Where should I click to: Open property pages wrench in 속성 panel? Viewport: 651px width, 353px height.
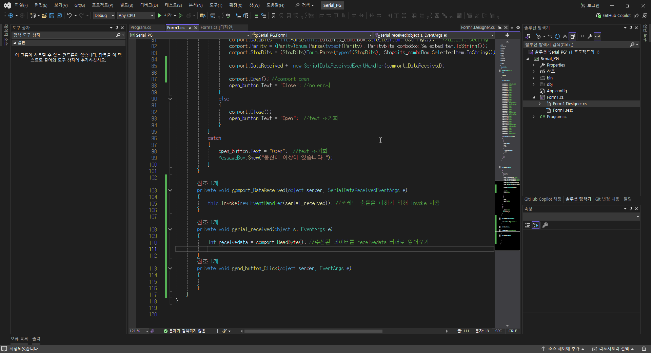pyautogui.click(x=545, y=225)
